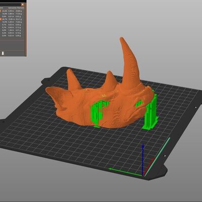Click the red axis line at origin
This screenshot has height=202, width=202.
click(x=149, y=166)
